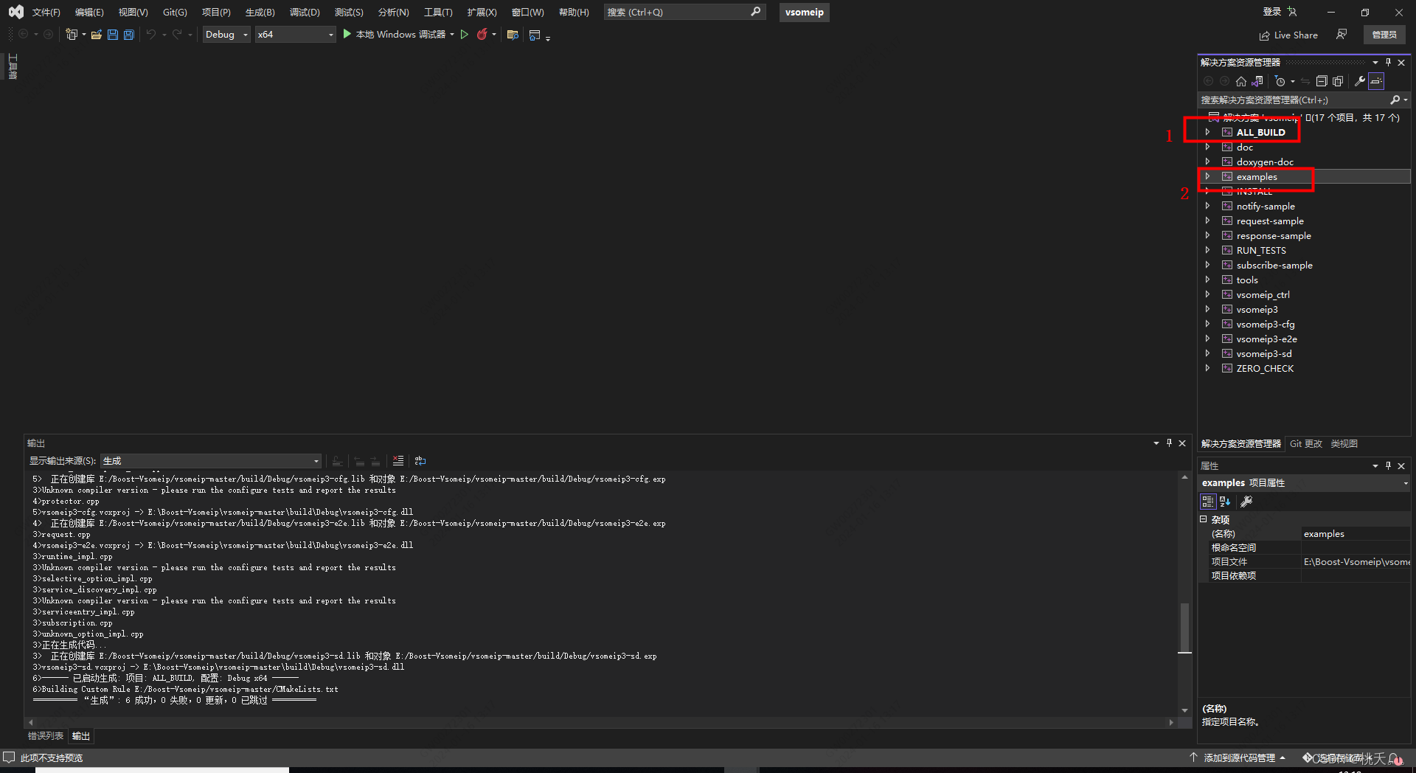Switch to the 错误列表 tab

coord(46,736)
